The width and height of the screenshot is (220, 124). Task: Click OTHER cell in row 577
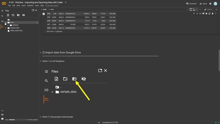tap(73, 24)
